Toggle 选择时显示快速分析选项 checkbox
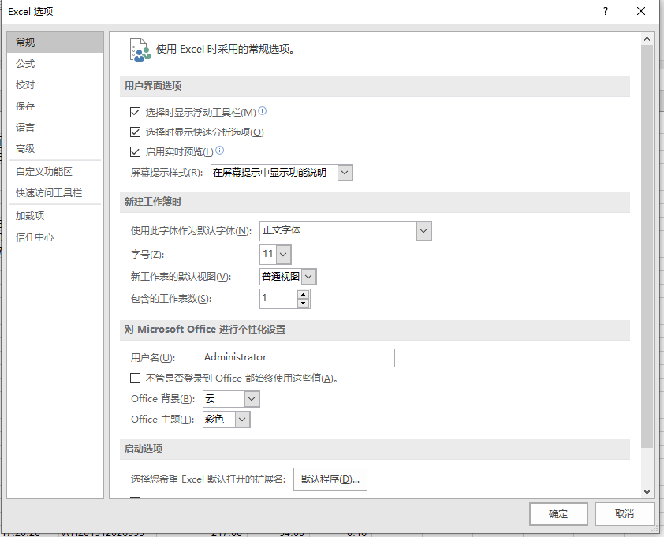 coord(135,132)
